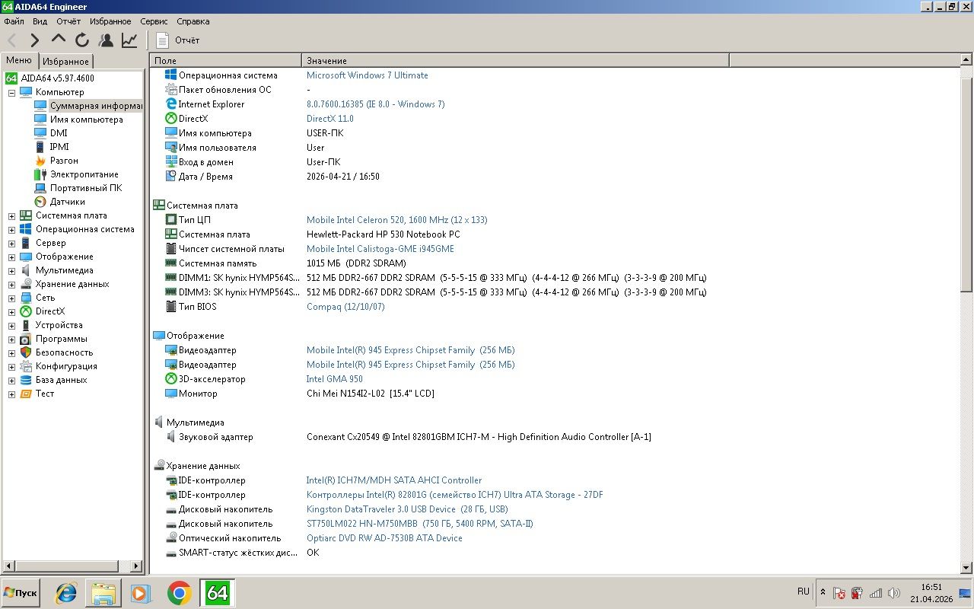Expand the Мультимедиа tree node

click(x=11, y=270)
